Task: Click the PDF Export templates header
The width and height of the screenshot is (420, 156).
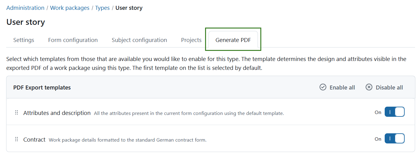Action: coord(42,88)
